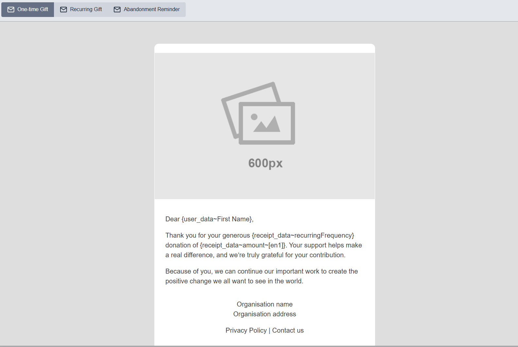The image size is (518, 347).
Task: Click the Organisation address text
Action: pos(265,314)
